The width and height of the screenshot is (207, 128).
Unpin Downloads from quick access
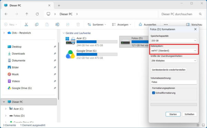click(x=55, y=54)
